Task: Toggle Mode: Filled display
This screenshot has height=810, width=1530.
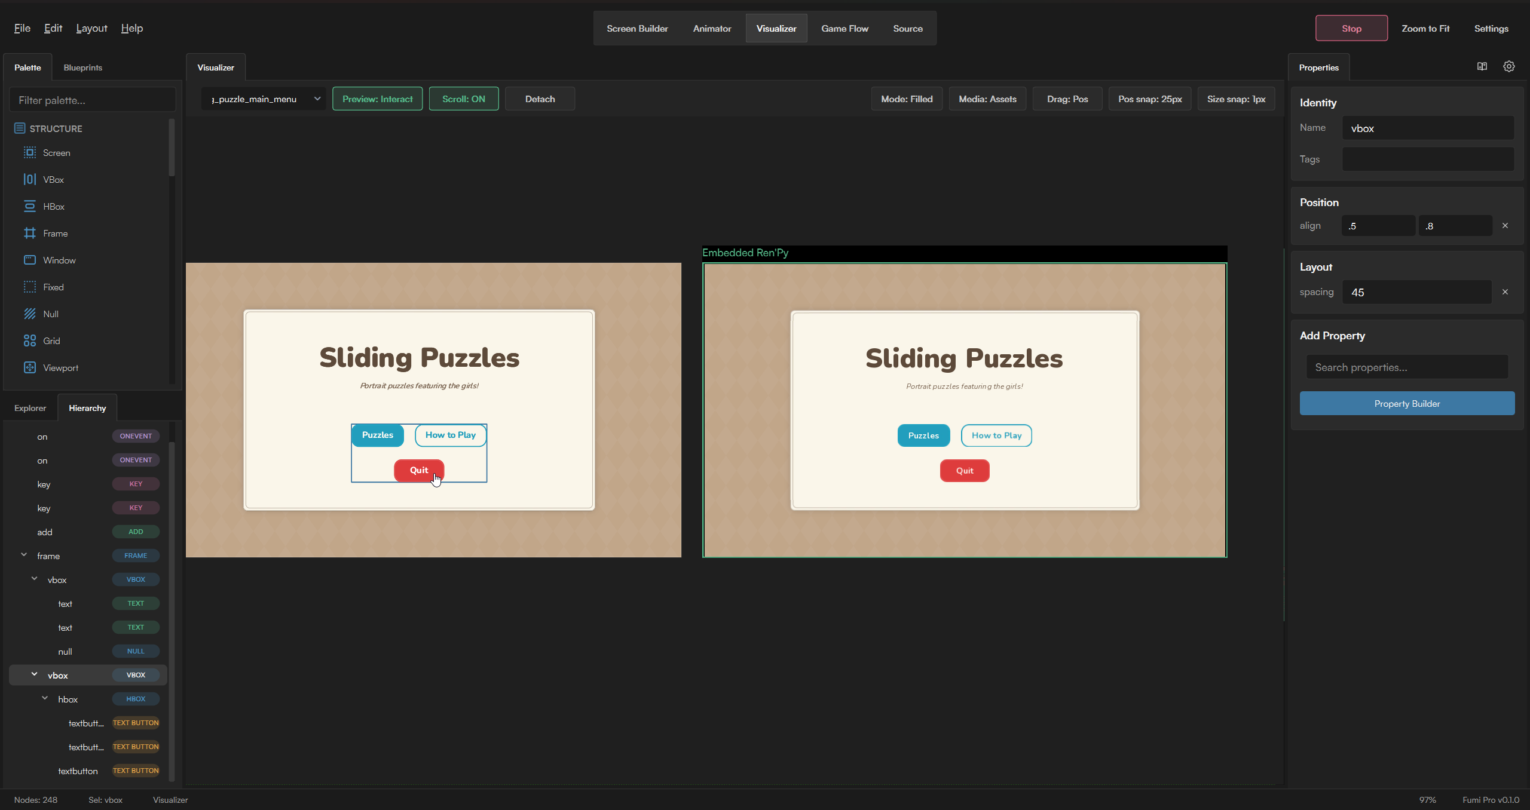Action: [x=907, y=99]
